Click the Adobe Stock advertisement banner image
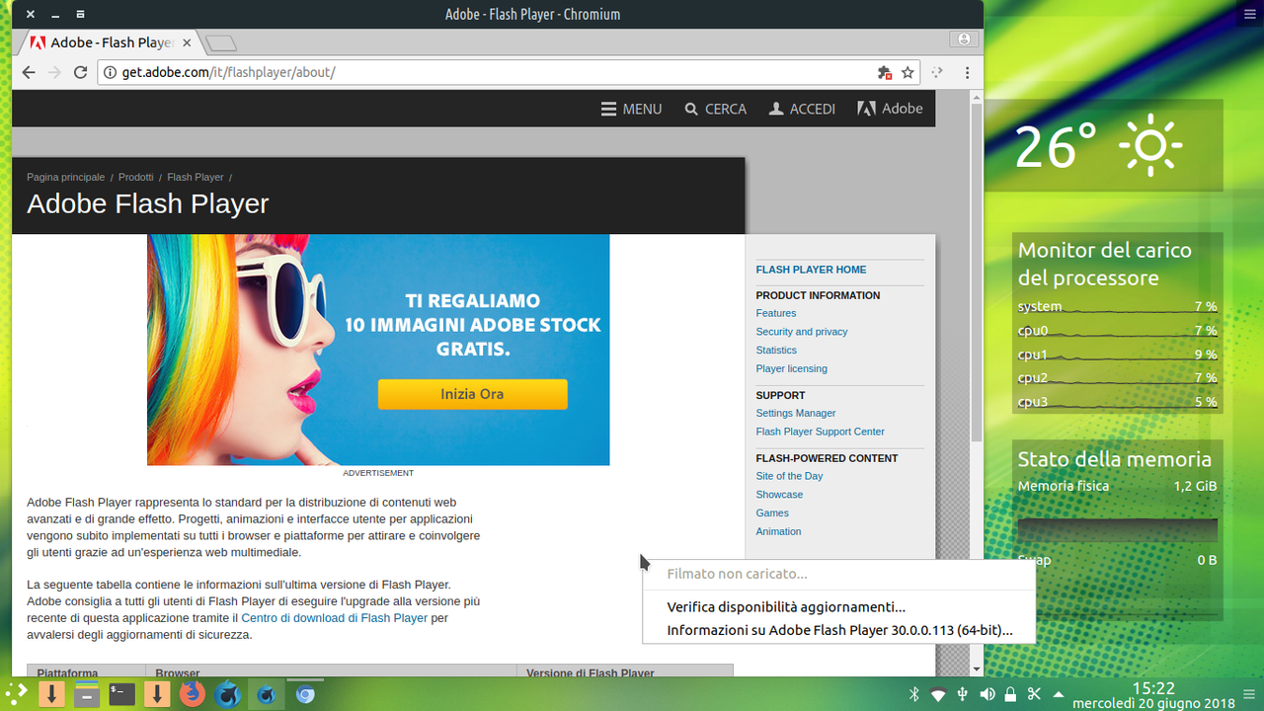The width and height of the screenshot is (1264, 711). [378, 350]
